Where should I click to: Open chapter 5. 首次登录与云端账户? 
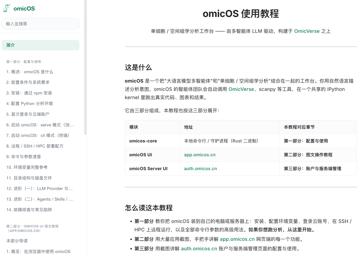click(28, 114)
